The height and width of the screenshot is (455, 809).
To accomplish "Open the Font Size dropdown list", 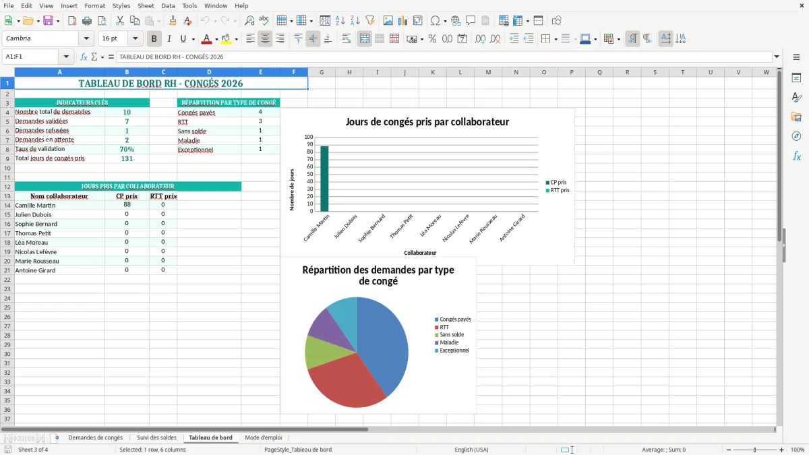I will 136,39.
